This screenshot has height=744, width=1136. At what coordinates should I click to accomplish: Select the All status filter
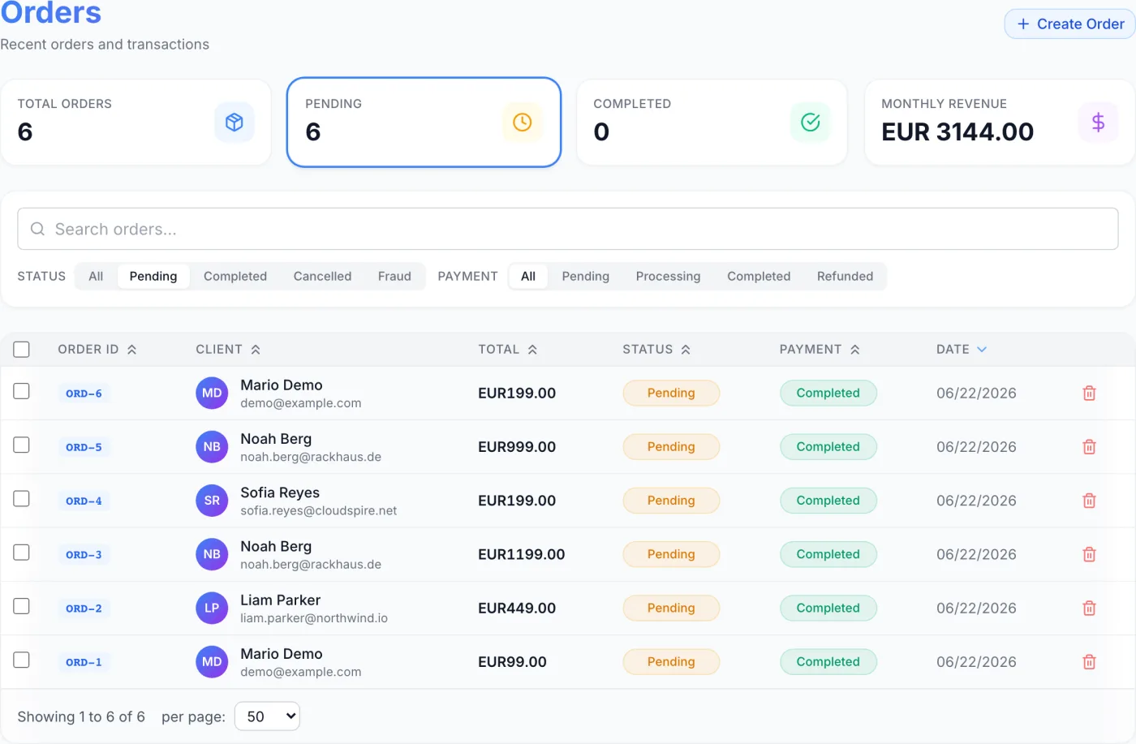[96, 277]
